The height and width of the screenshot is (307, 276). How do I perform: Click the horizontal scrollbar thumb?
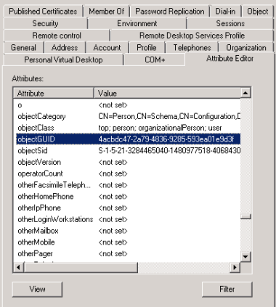(81, 267)
